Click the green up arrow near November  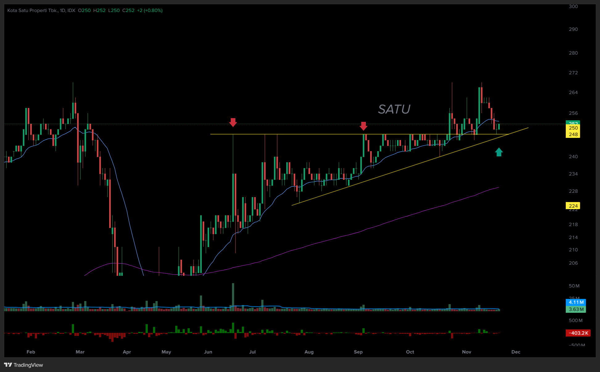pyautogui.click(x=499, y=152)
